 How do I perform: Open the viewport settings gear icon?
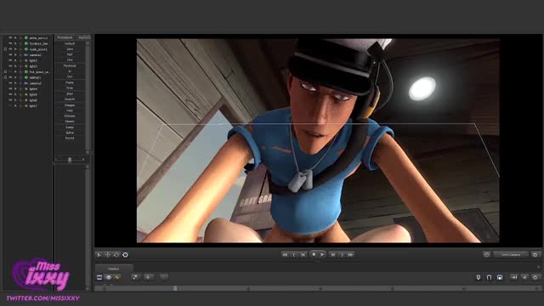click(535, 255)
